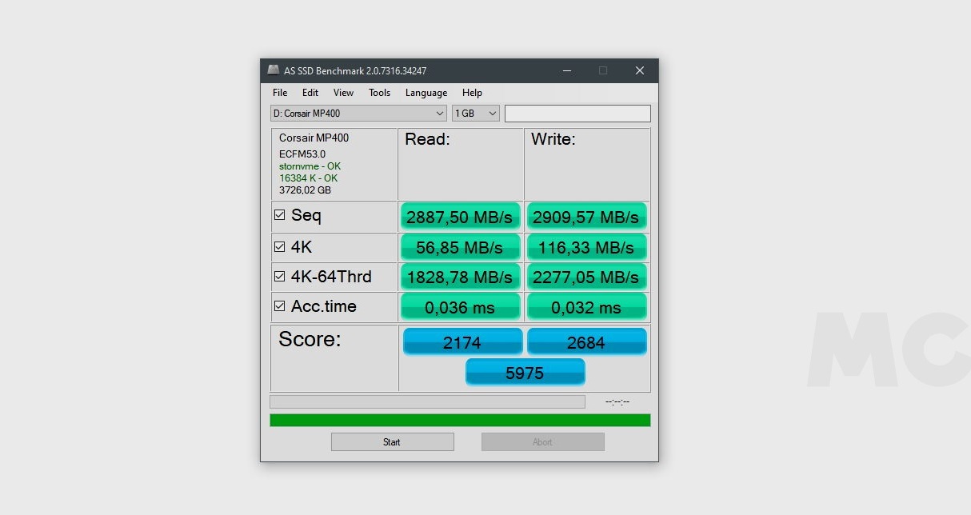Open the File menu
971x515 pixels.
280,93
